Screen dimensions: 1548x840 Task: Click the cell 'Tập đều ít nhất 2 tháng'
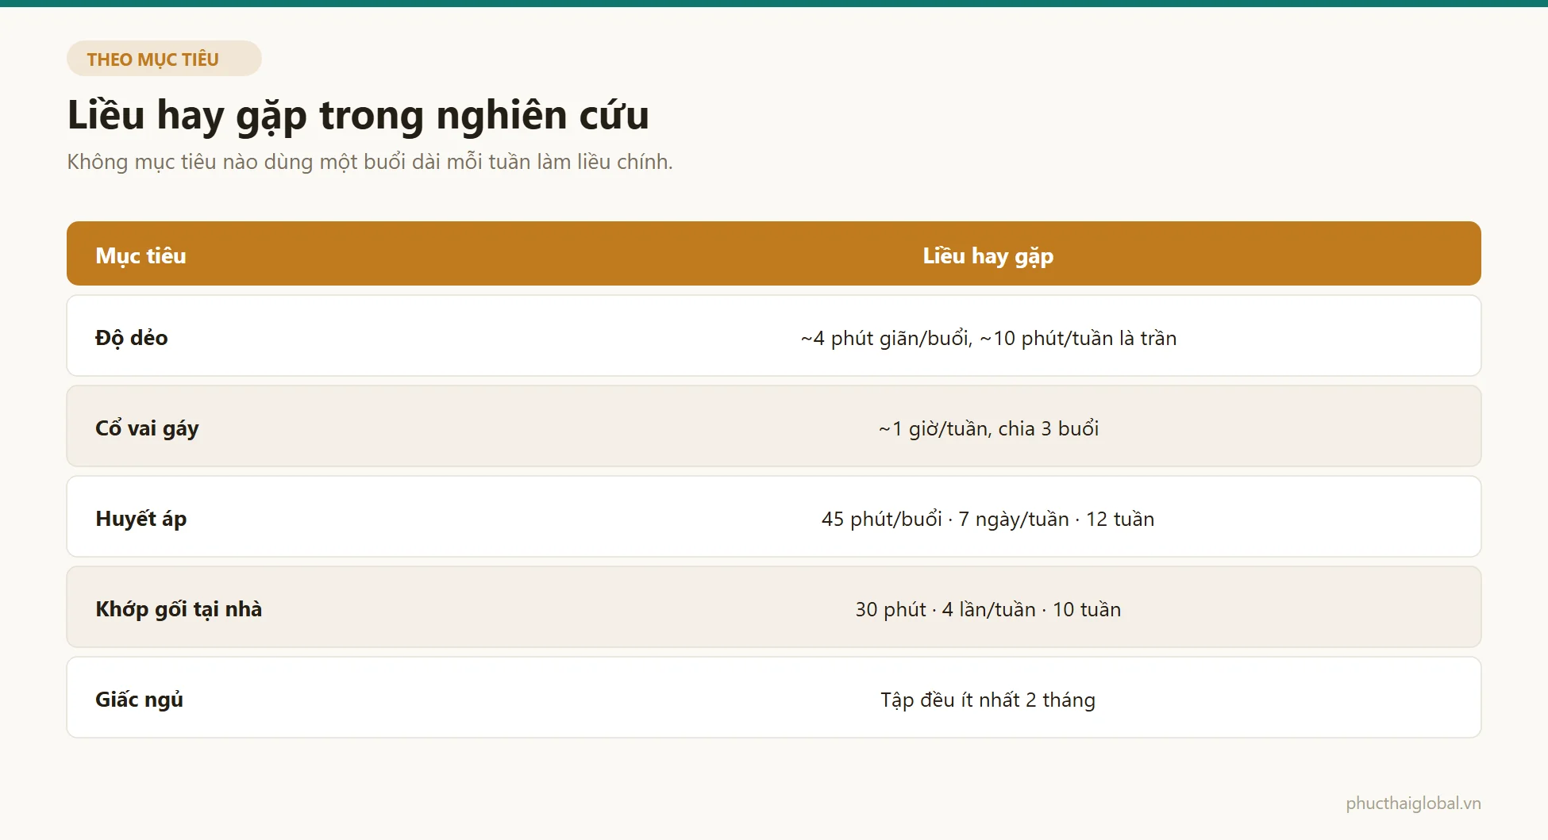point(988,700)
